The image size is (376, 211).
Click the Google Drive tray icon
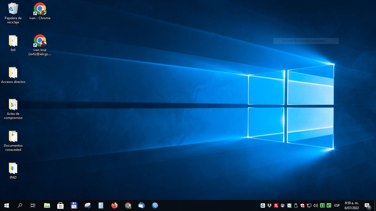[263, 205]
